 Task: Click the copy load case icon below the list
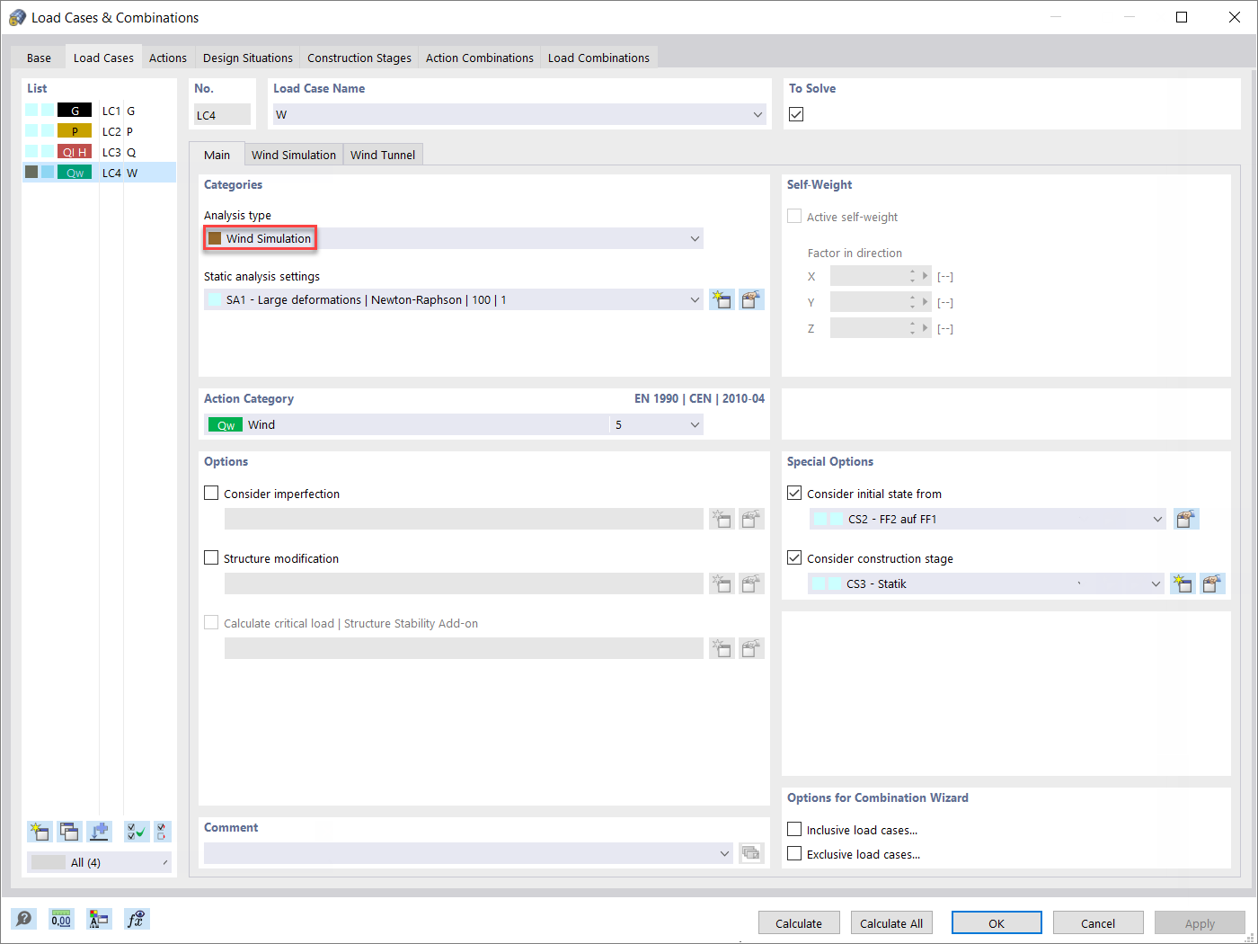pyautogui.click(x=69, y=832)
